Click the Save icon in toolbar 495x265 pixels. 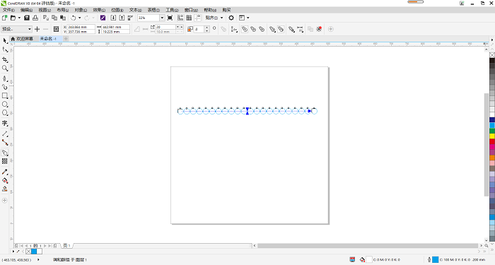pyautogui.click(x=27, y=18)
